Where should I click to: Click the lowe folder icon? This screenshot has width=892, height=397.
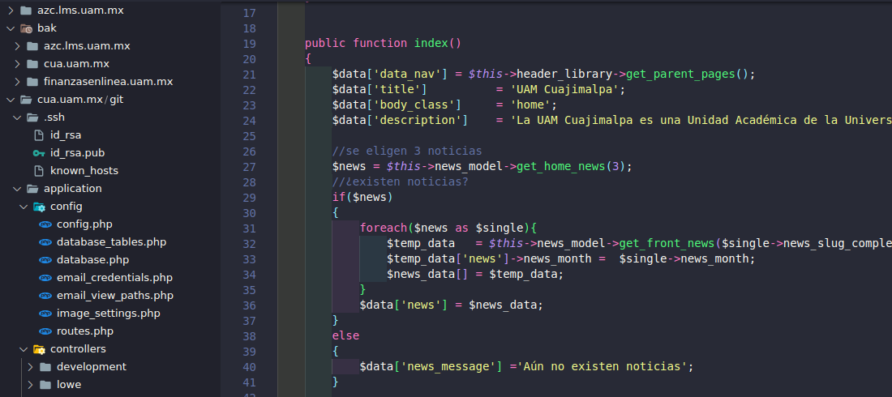tap(46, 385)
